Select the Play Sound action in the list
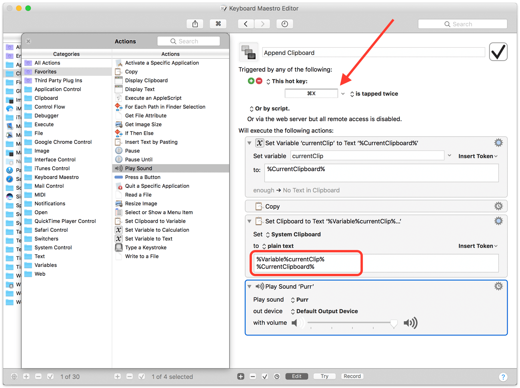This screenshot has width=520, height=388. (138, 168)
